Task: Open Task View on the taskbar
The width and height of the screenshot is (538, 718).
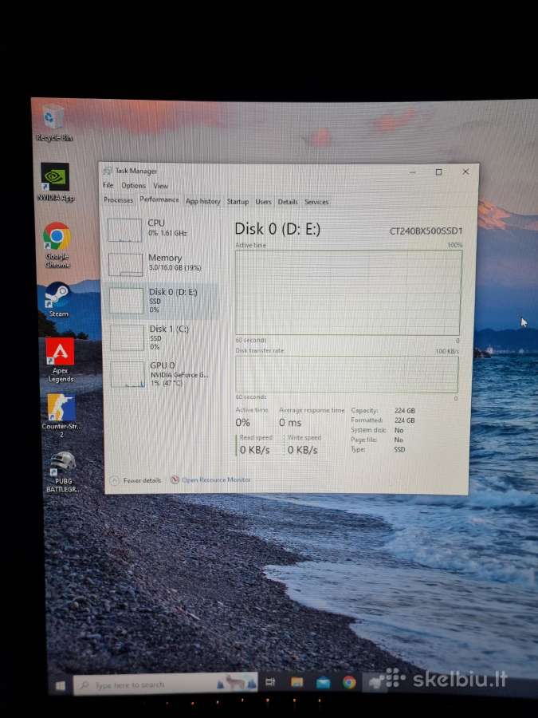Action: point(270,682)
